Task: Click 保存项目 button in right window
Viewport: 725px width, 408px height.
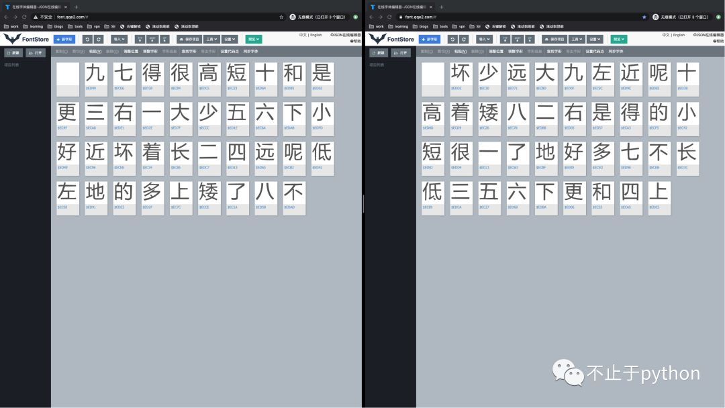Action: (553, 40)
